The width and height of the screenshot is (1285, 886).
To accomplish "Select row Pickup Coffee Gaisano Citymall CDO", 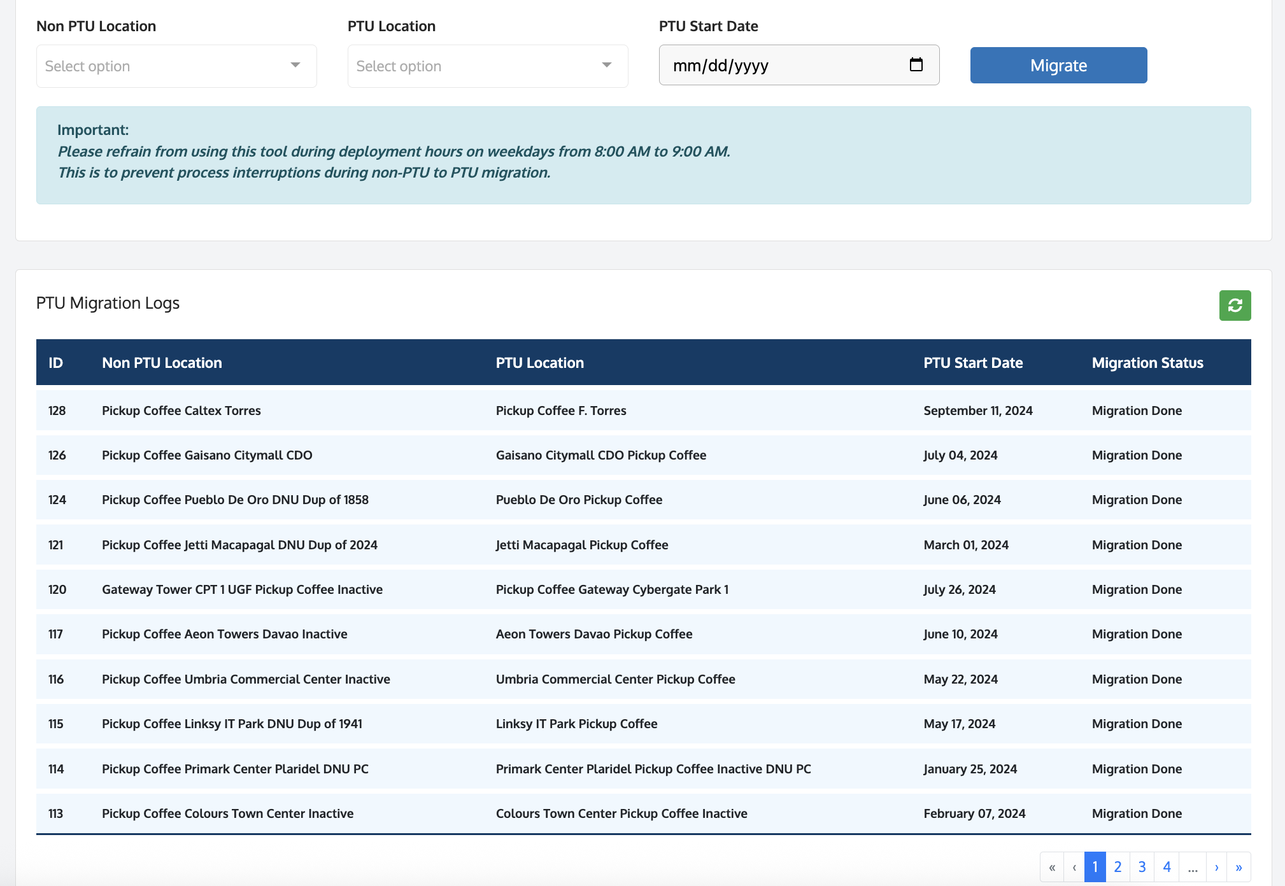I will (x=207, y=455).
